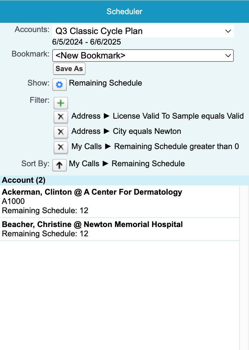The width and height of the screenshot is (249, 350).
Task: Click the Save As button
Action: click(x=69, y=69)
